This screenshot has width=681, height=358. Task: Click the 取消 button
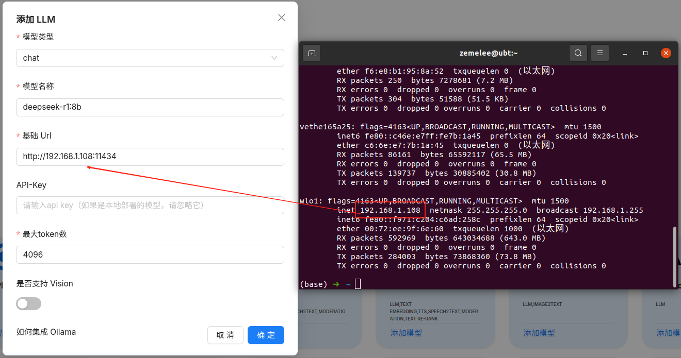pos(225,335)
